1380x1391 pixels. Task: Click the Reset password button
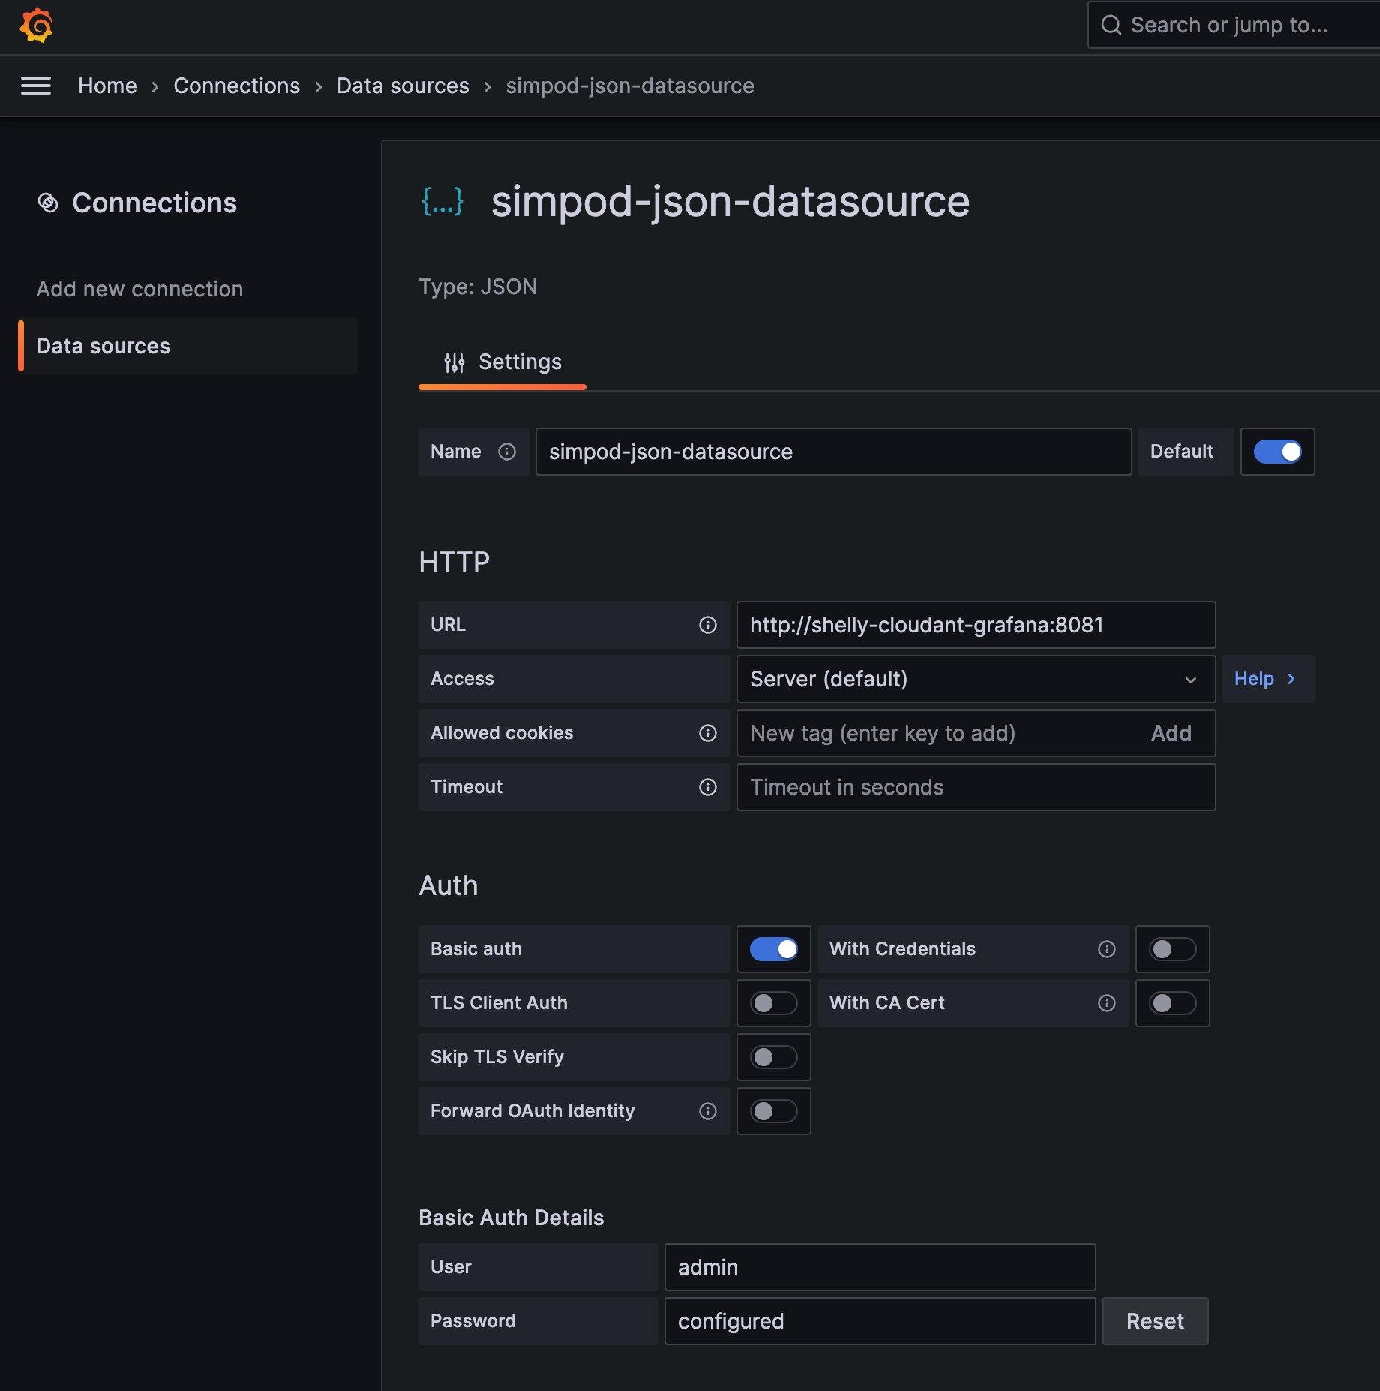point(1155,1321)
